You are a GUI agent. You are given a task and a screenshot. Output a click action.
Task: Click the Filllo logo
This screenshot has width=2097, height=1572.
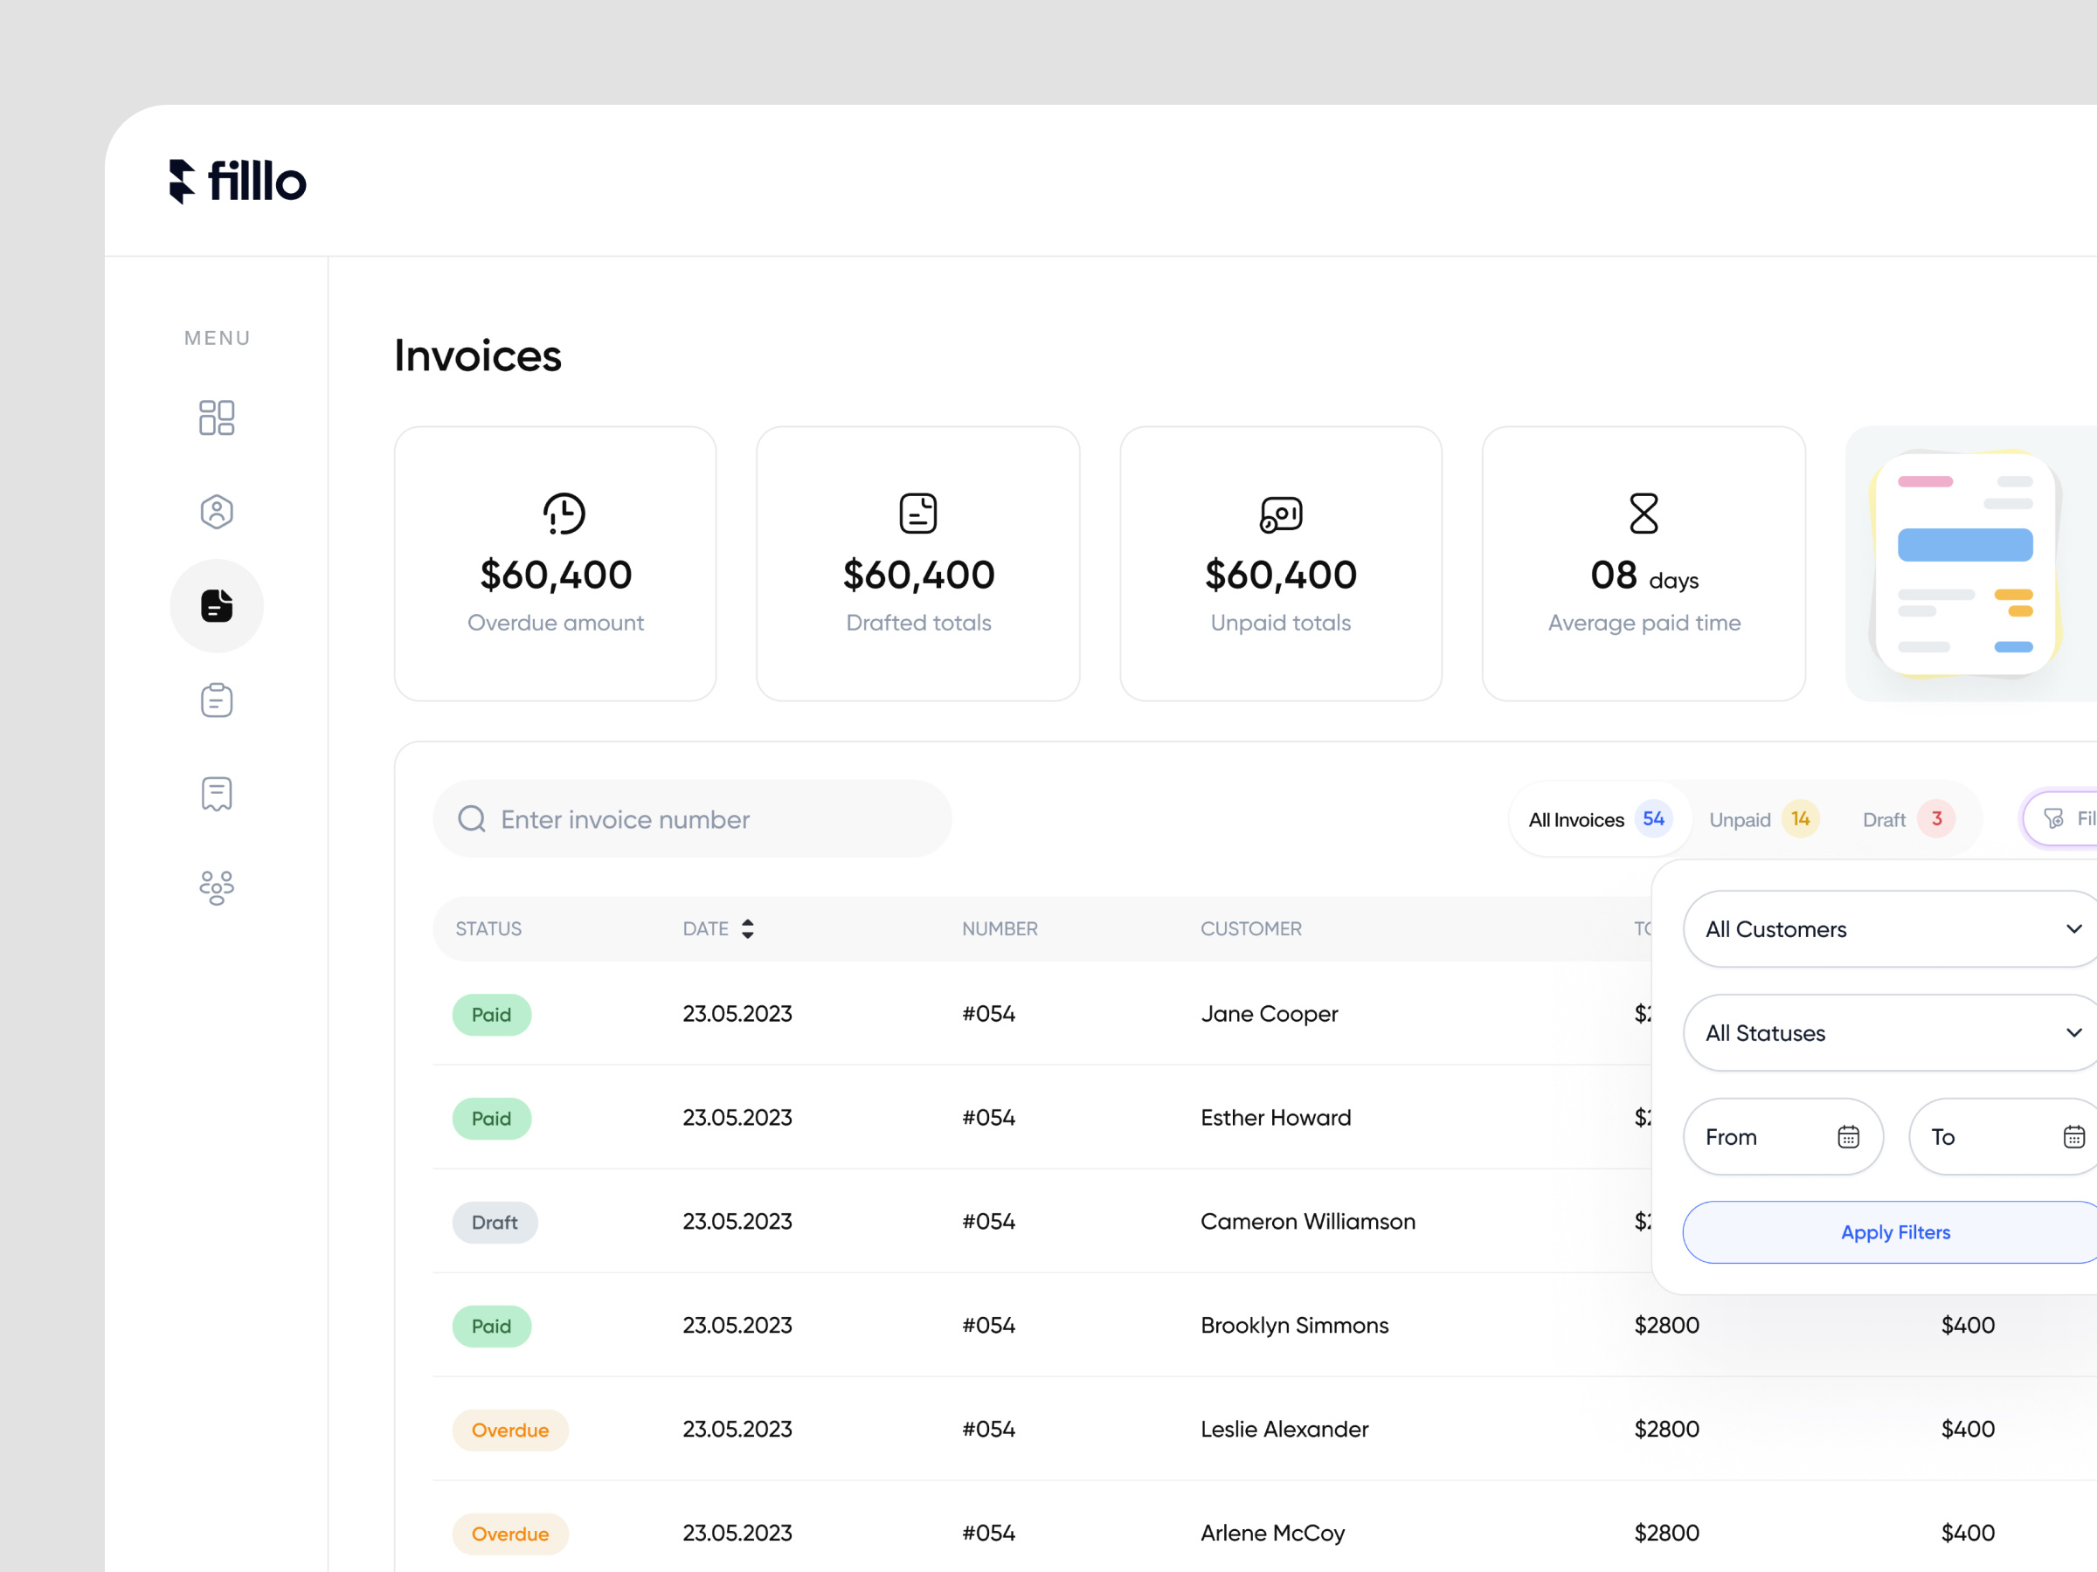point(239,181)
